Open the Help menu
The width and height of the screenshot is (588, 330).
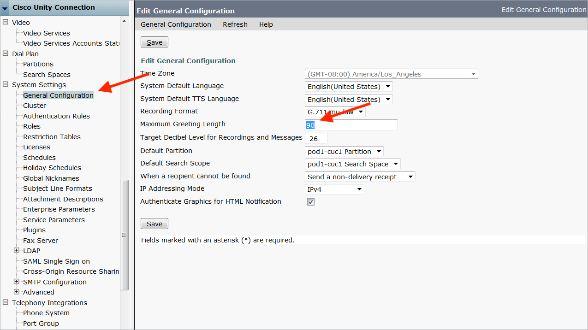click(x=266, y=24)
